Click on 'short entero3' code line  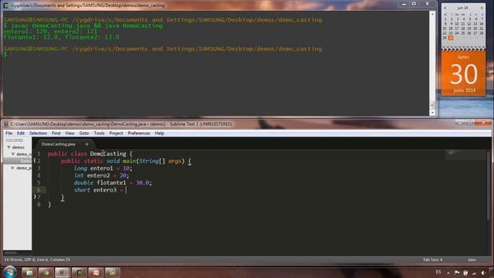coord(100,190)
